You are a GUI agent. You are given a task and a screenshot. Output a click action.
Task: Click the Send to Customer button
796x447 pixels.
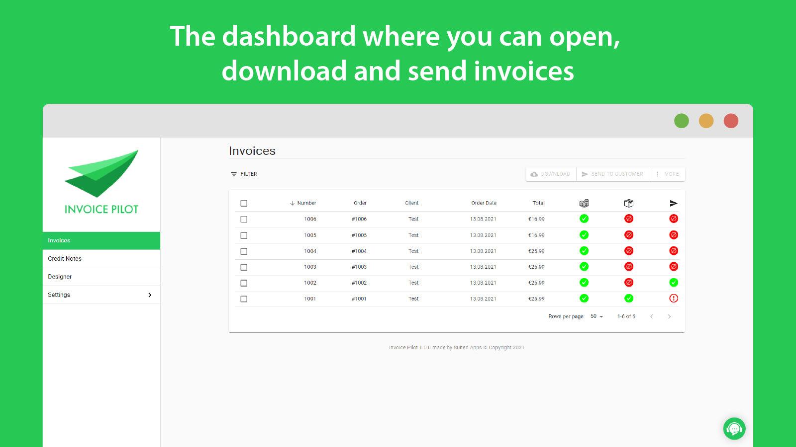tap(612, 174)
